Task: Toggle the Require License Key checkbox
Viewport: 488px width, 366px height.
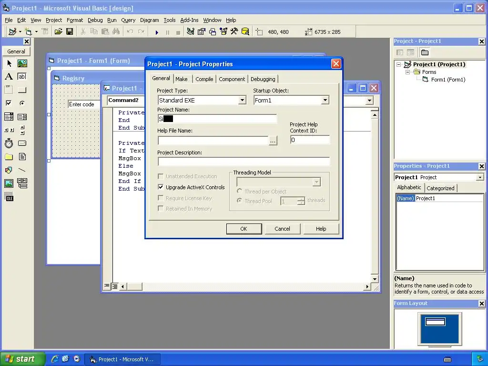Action: [161, 198]
